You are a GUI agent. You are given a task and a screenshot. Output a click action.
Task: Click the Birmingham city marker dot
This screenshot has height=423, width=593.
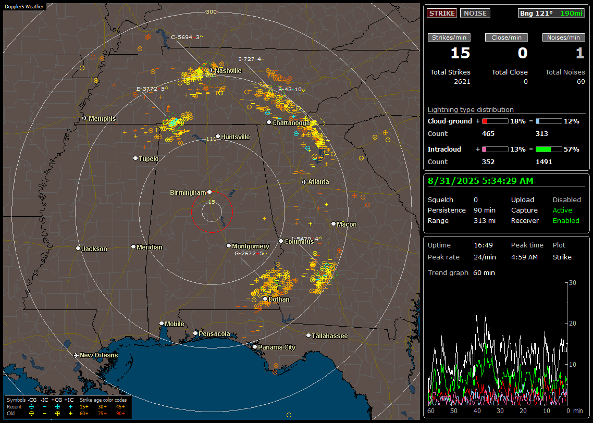[x=209, y=192]
